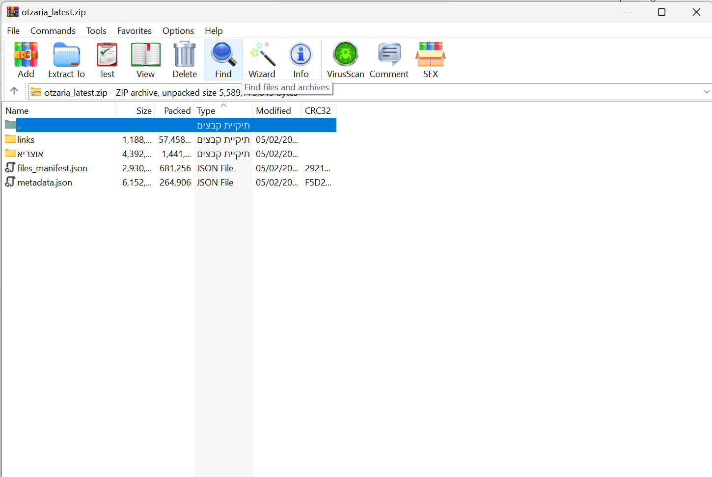The height and width of the screenshot is (477, 712).
Task: Select the links folder
Action: pos(26,140)
